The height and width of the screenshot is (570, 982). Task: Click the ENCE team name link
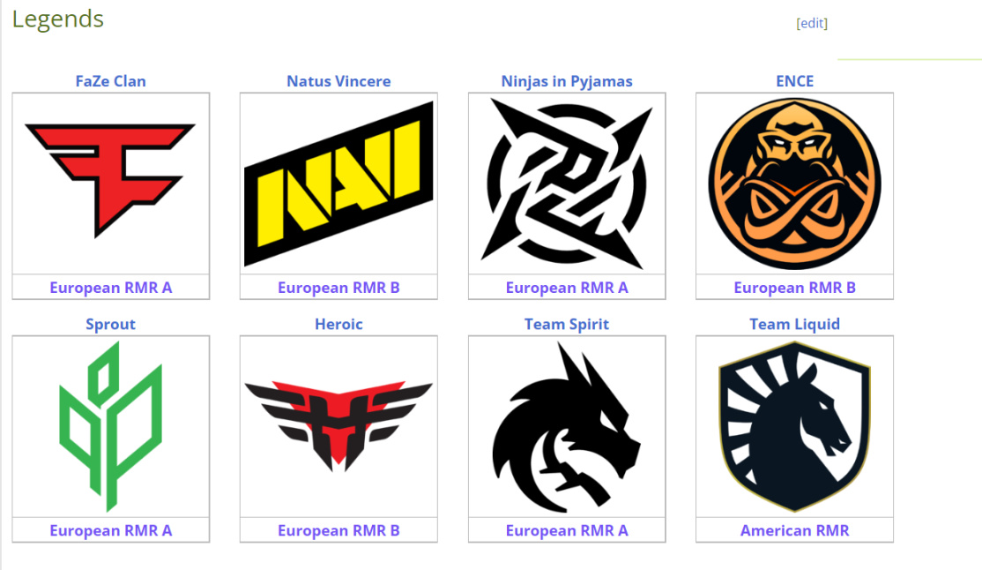pyautogui.click(x=795, y=81)
